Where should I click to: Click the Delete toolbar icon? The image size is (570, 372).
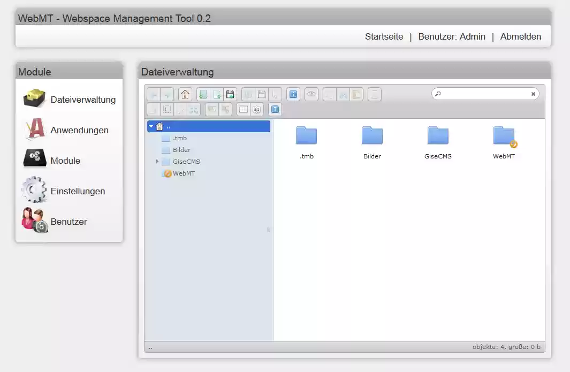(x=375, y=95)
